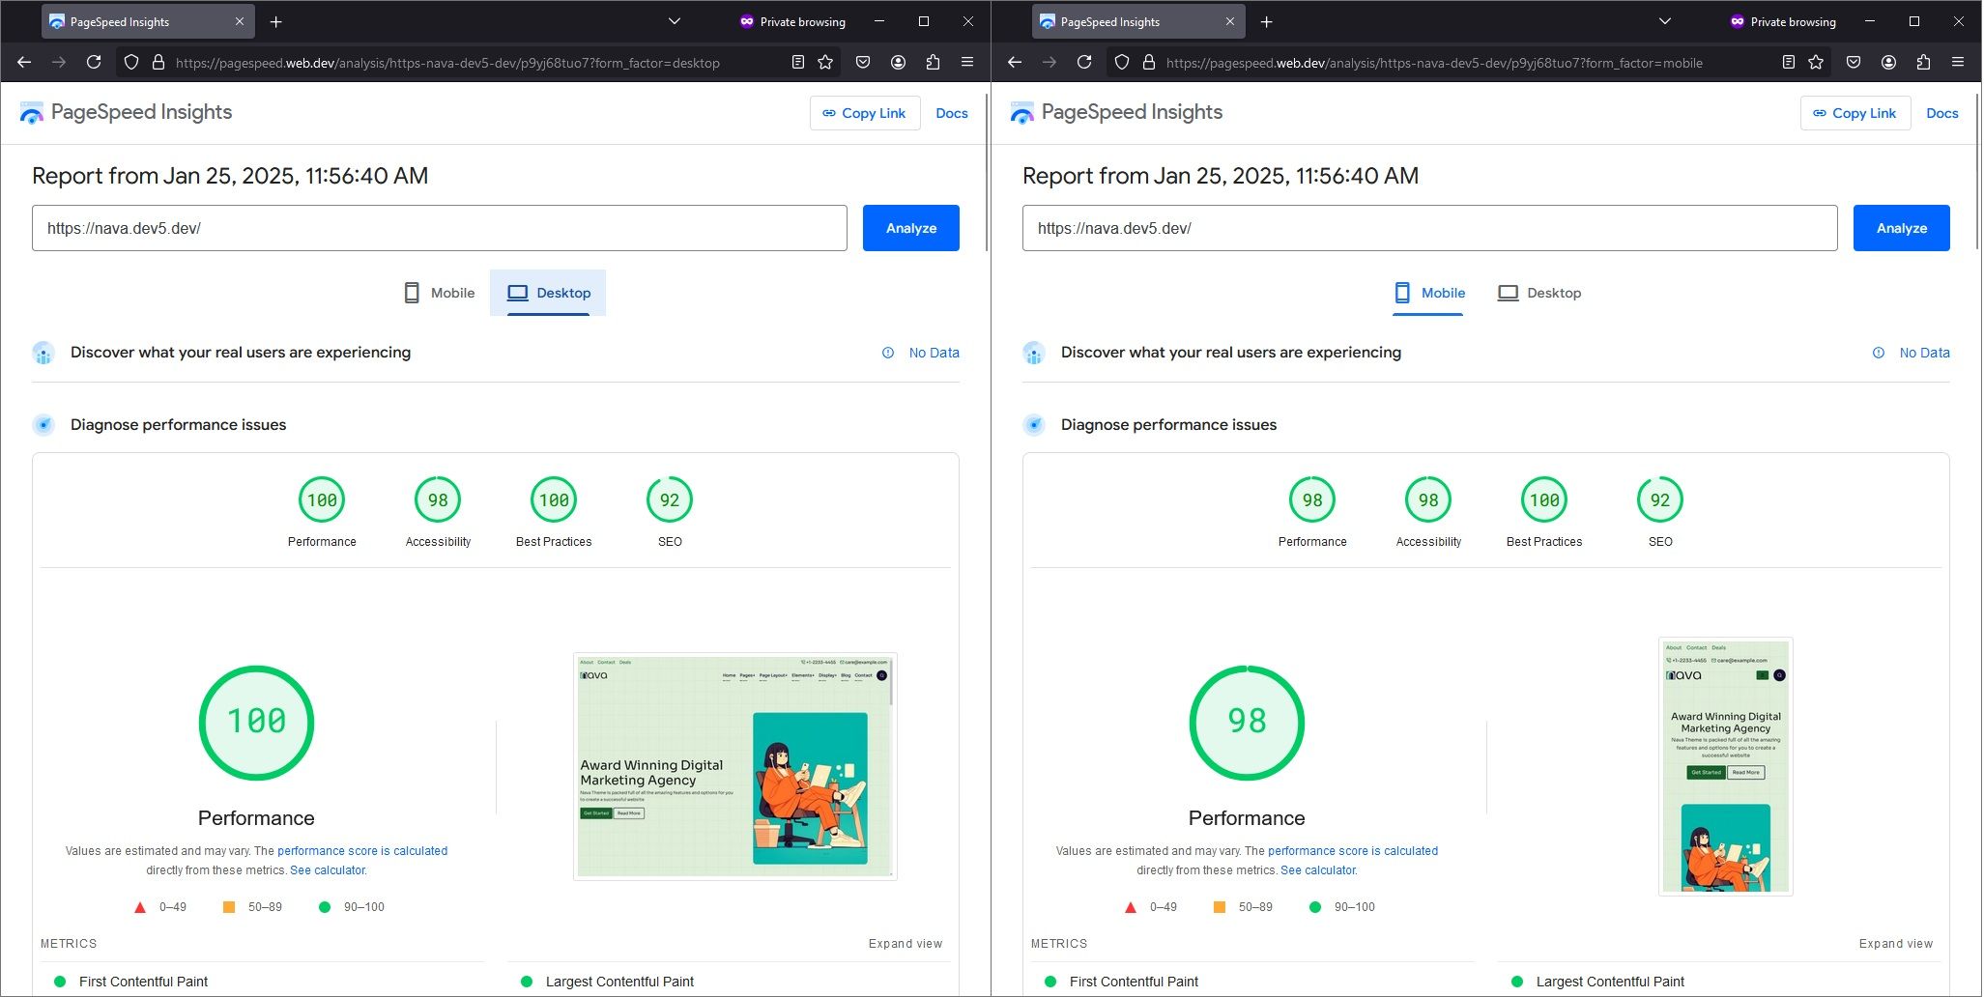Click the SEO score gauge showing 92
The height and width of the screenshot is (997, 1984).
(670, 499)
